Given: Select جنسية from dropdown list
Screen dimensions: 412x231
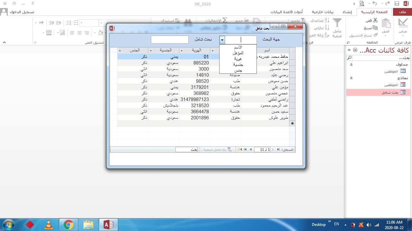Looking at the screenshot, I should click(x=238, y=64).
